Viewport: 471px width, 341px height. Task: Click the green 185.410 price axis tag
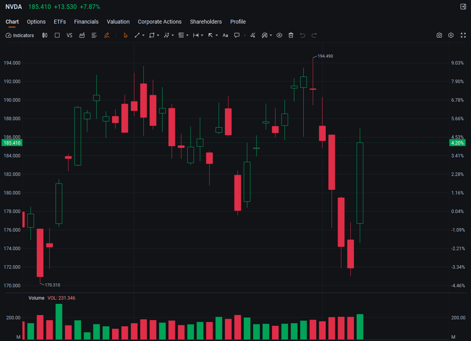(11, 143)
